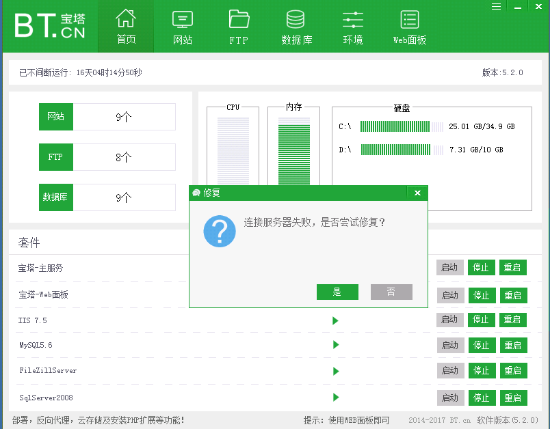Click the running arrow for MySQL5.6
The height and width of the screenshot is (429, 550).
(x=336, y=345)
